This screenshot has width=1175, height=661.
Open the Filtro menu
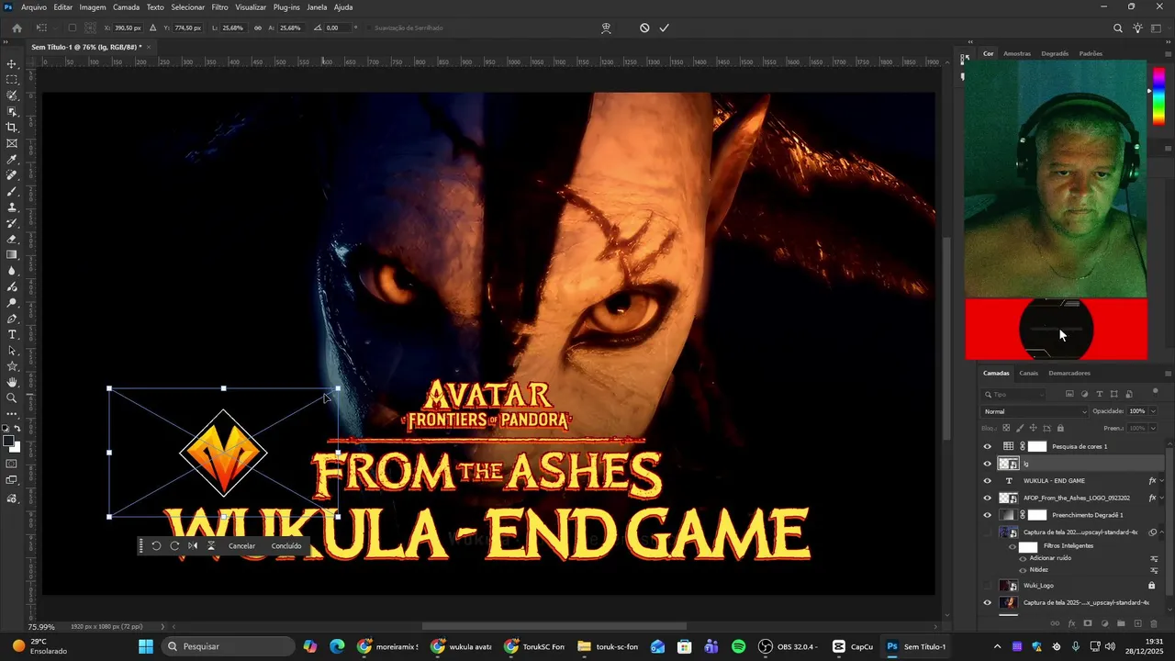219,6
